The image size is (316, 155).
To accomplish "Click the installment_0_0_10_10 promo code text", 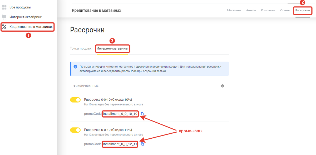I will (120, 114).
